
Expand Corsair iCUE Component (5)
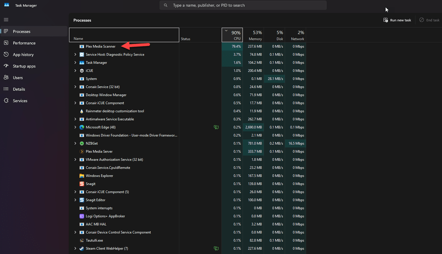click(x=75, y=192)
